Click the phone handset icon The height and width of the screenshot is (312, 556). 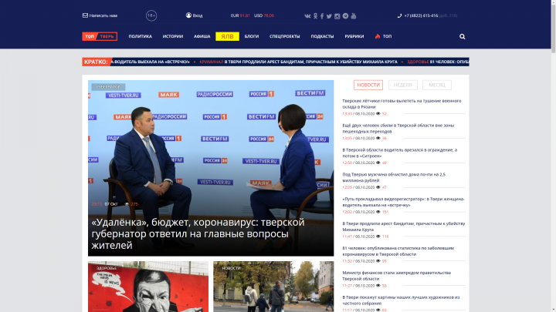400,15
